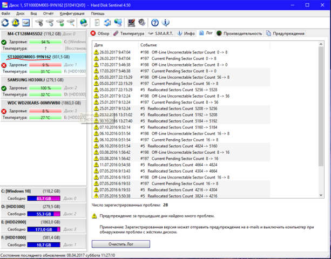Viewport: 331px width, 259px height.
Task: Click the green check status icon for SAMSUNG HD300LJ
Action: coord(4,88)
